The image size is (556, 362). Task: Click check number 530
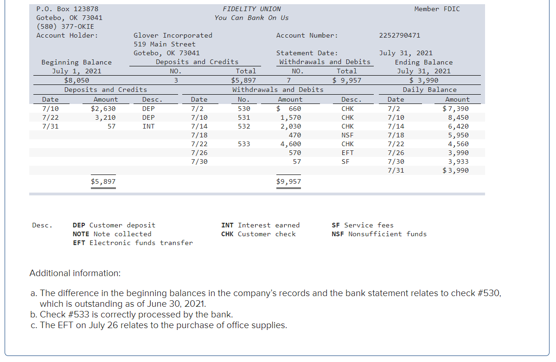pyautogui.click(x=244, y=109)
